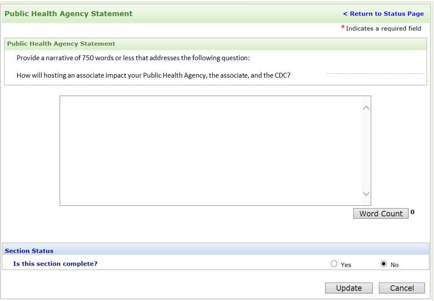Click the 'How will hosting an associate' question
The image size is (434, 301).
click(x=154, y=75)
